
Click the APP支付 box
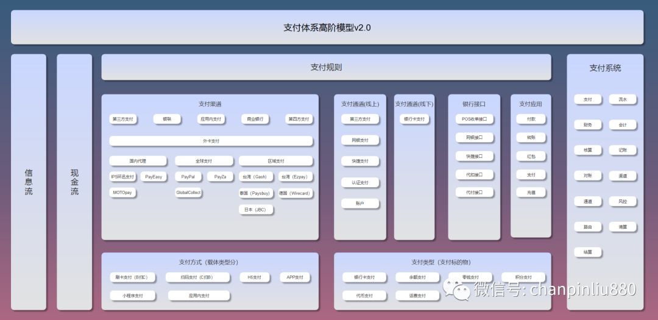[295, 277]
